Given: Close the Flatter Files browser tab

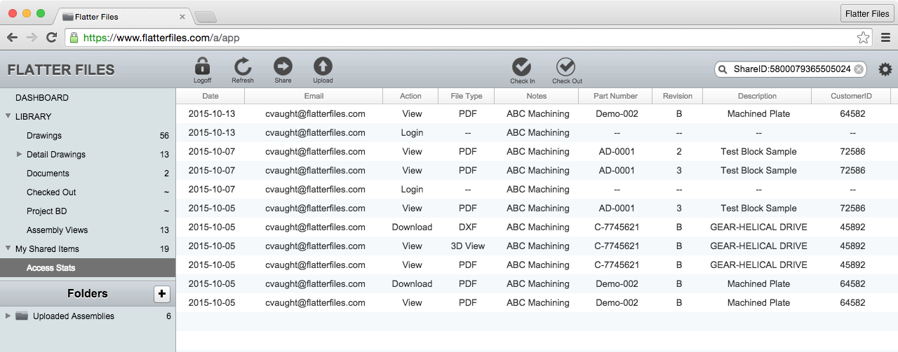Looking at the screenshot, I should (x=182, y=16).
